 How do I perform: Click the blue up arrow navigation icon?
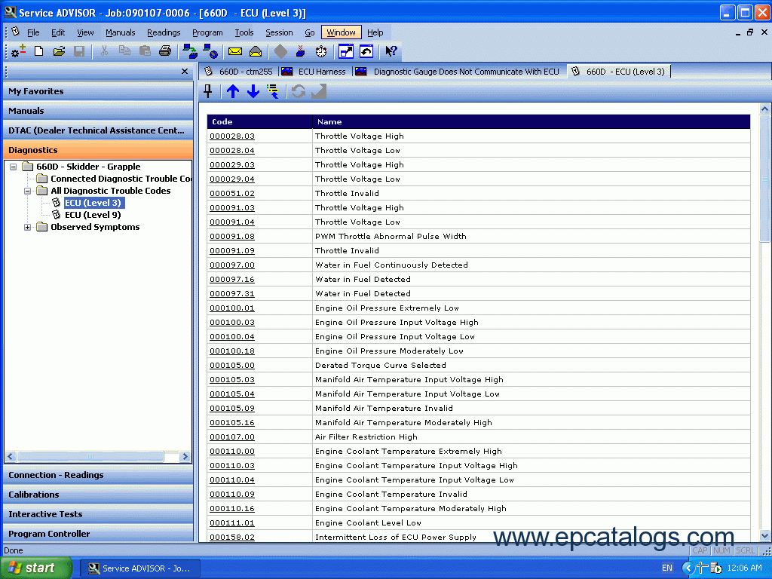point(232,91)
